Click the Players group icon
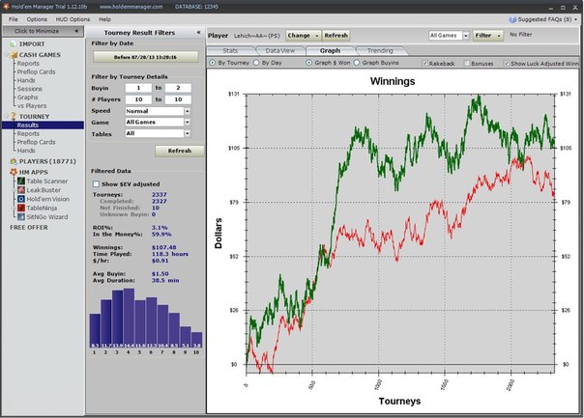 pos(14,161)
